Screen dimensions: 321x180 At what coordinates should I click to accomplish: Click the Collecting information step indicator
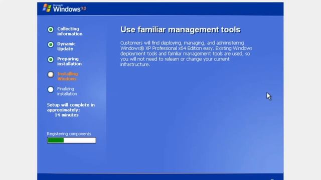(51, 29)
